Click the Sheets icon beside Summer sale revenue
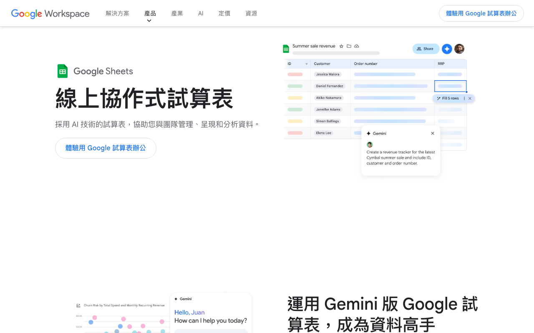Screen dimensions: 534x333 tap(286, 49)
